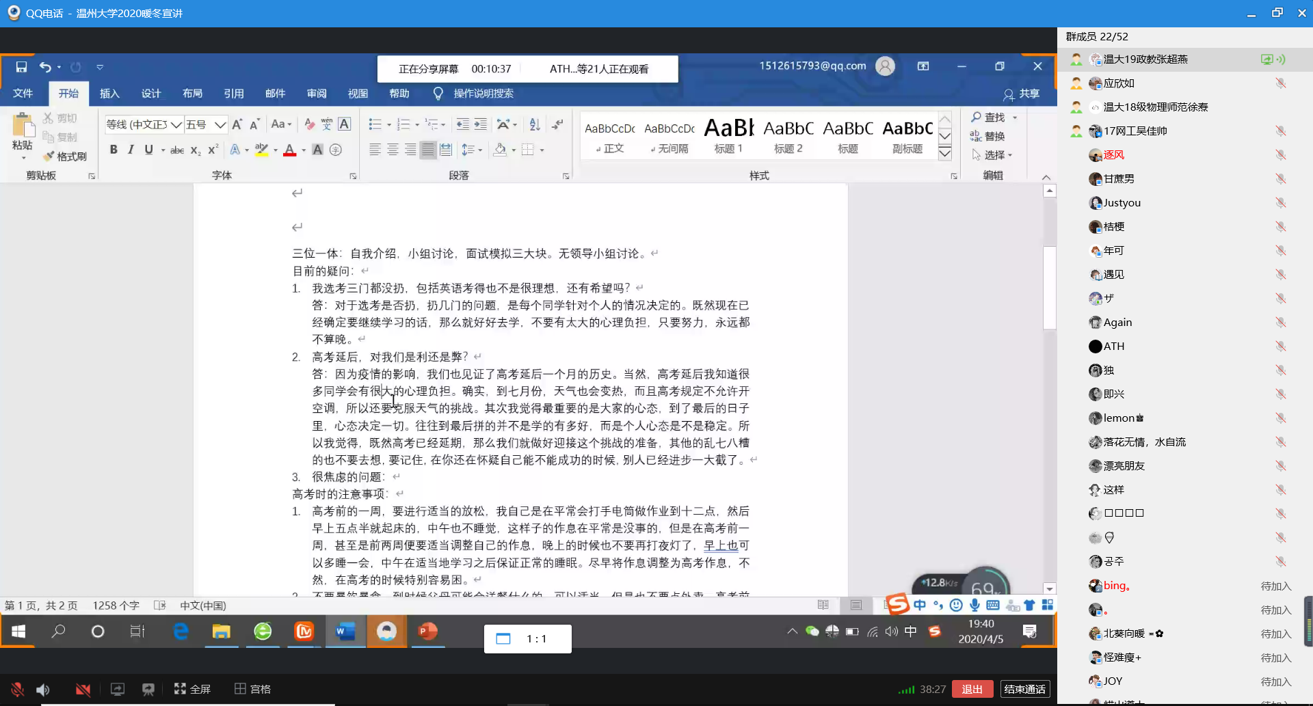The width and height of the screenshot is (1313, 706).
Task: Toggle the muted microphone in call bar
Action: pyautogui.click(x=17, y=689)
